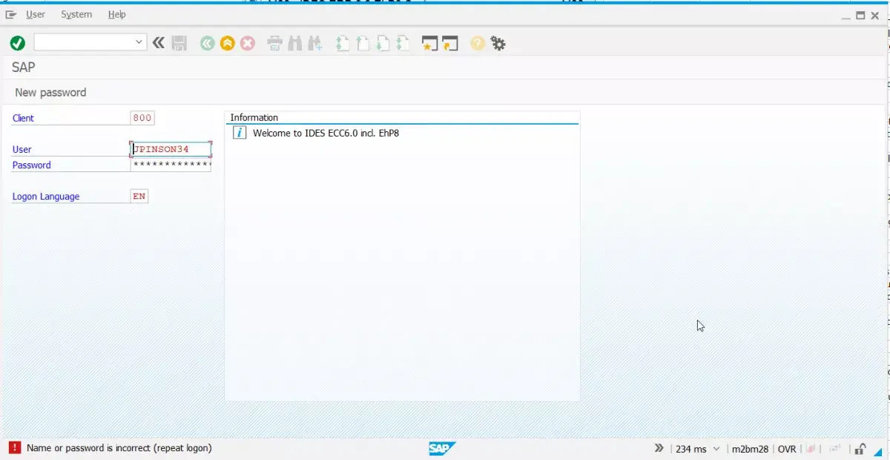
Task: Open the System menu
Action: [x=76, y=14]
